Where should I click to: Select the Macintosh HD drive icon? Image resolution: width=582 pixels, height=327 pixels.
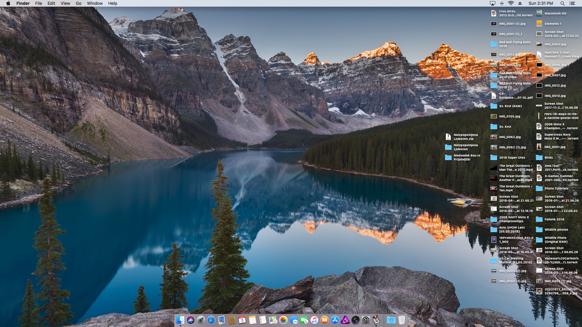539,13
